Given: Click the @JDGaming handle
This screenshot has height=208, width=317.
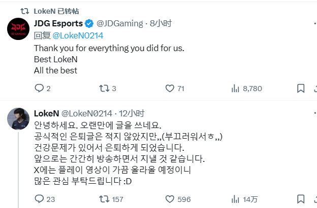Looking at the screenshot, I should pos(120,23).
